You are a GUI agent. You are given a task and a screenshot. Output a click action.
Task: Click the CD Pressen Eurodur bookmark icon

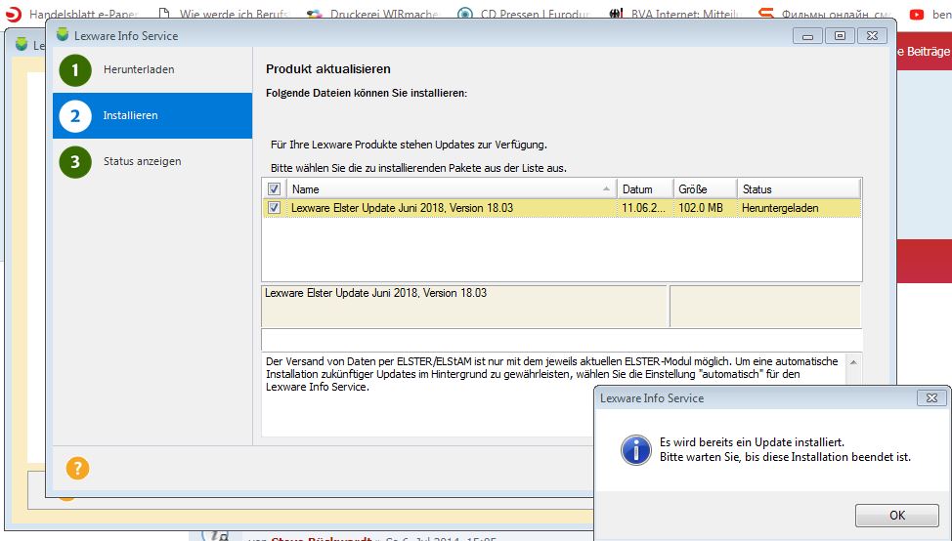(465, 14)
